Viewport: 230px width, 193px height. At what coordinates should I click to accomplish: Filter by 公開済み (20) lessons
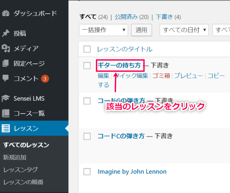tap(132, 17)
